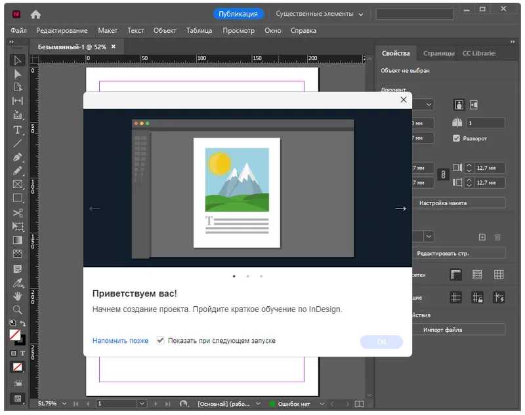This screenshot has width=525, height=415.
Task: Swap fill and stroke arrow
Action: click(x=23, y=323)
